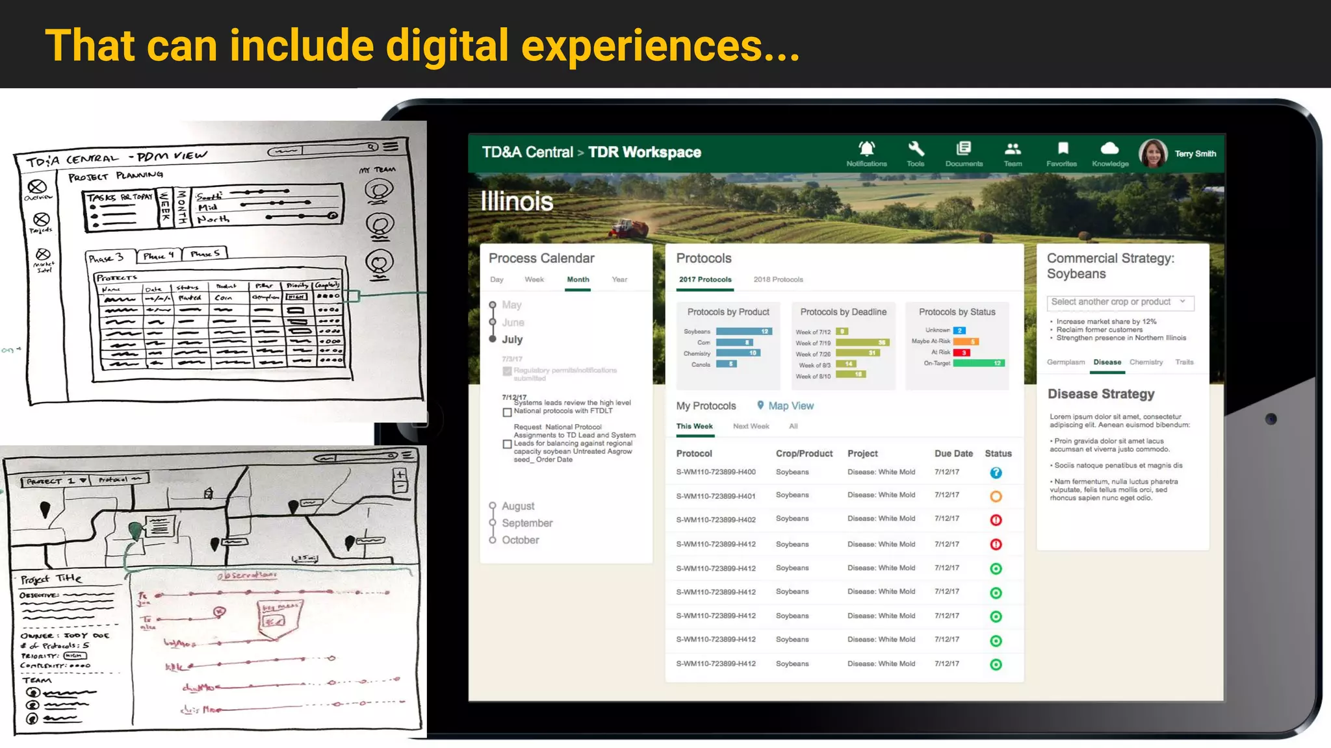Viewport: 1331px width, 748px height.
Task: Open the Notifications bell icon
Action: [866, 149]
